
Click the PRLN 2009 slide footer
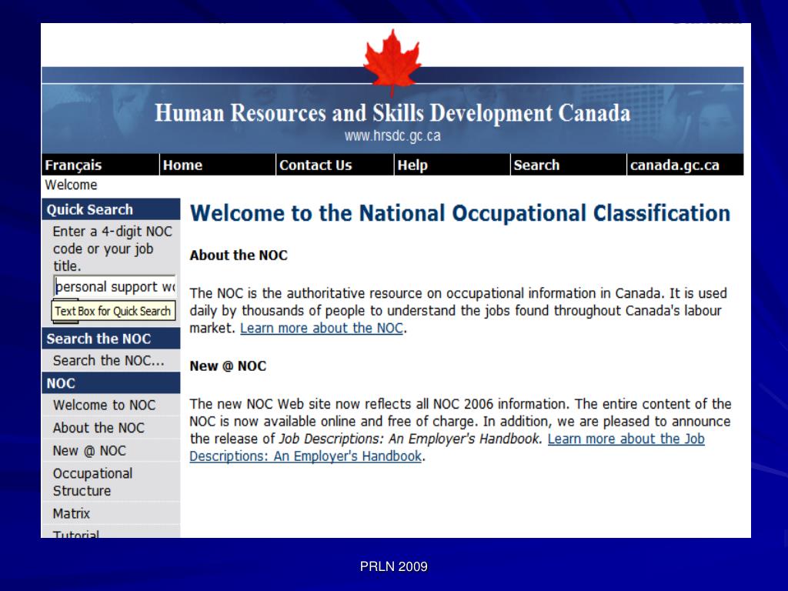tap(393, 567)
